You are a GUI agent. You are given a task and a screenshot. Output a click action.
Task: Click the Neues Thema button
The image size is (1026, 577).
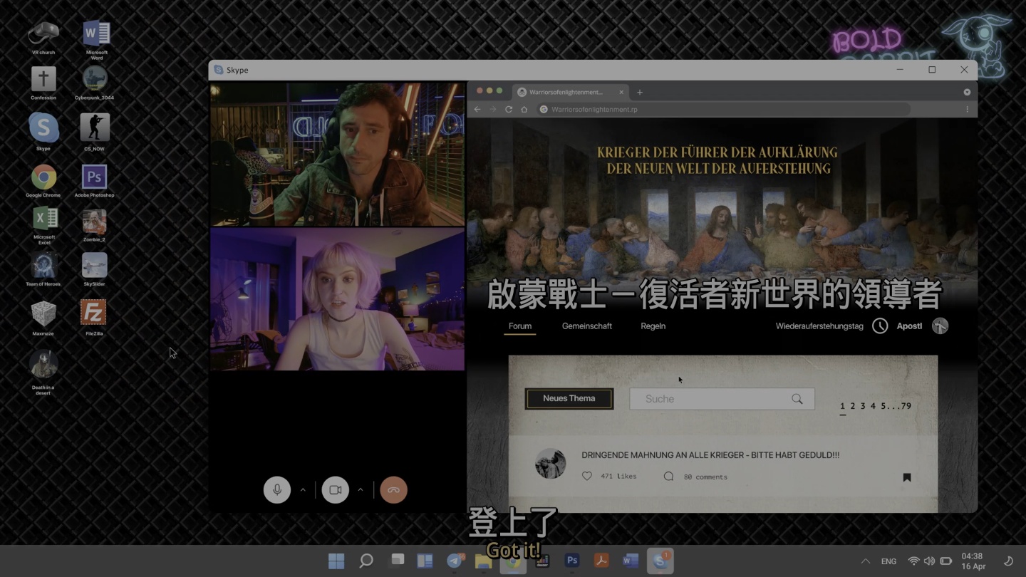click(569, 398)
